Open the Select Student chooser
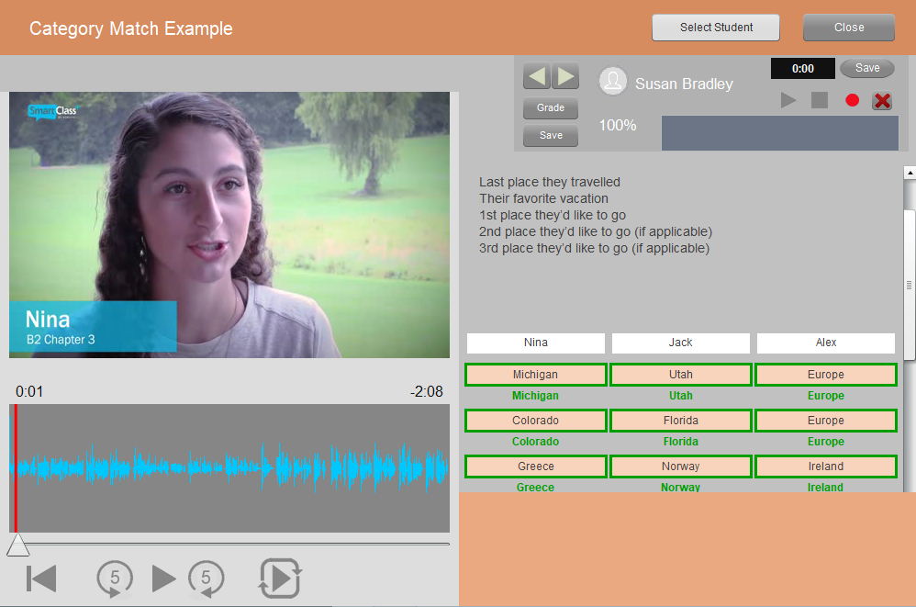The height and width of the screenshot is (607, 916). pyautogui.click(x=716, y=28)
